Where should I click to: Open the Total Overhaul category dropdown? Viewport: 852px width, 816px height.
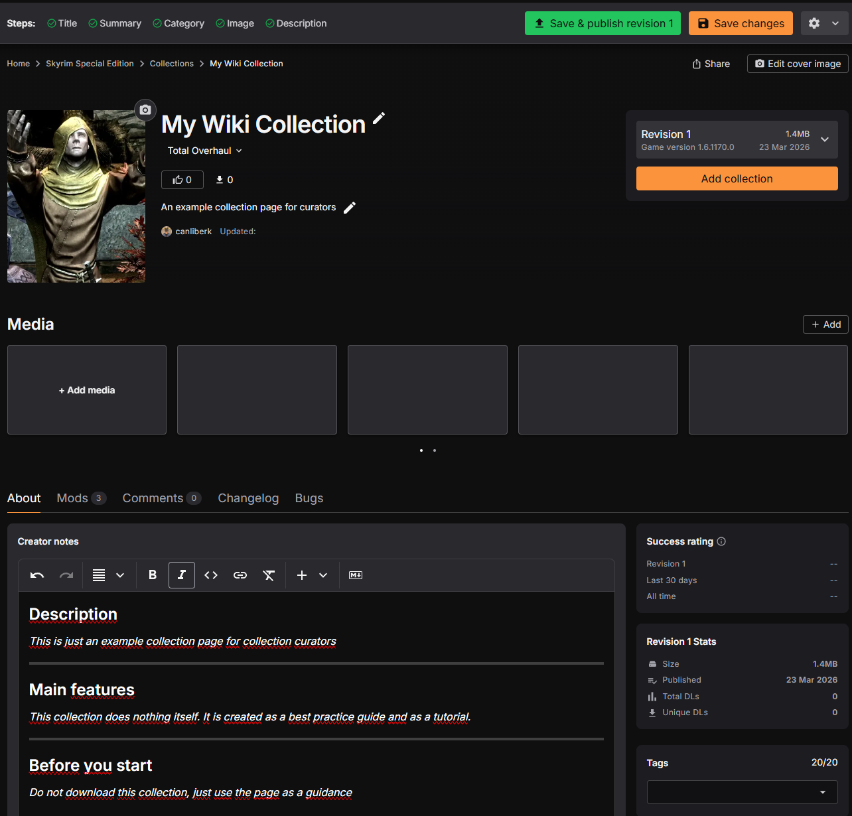[204, 151]
